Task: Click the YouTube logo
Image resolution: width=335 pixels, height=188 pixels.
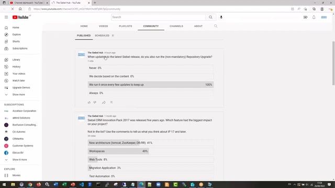Action: click(x=20, y=17)
